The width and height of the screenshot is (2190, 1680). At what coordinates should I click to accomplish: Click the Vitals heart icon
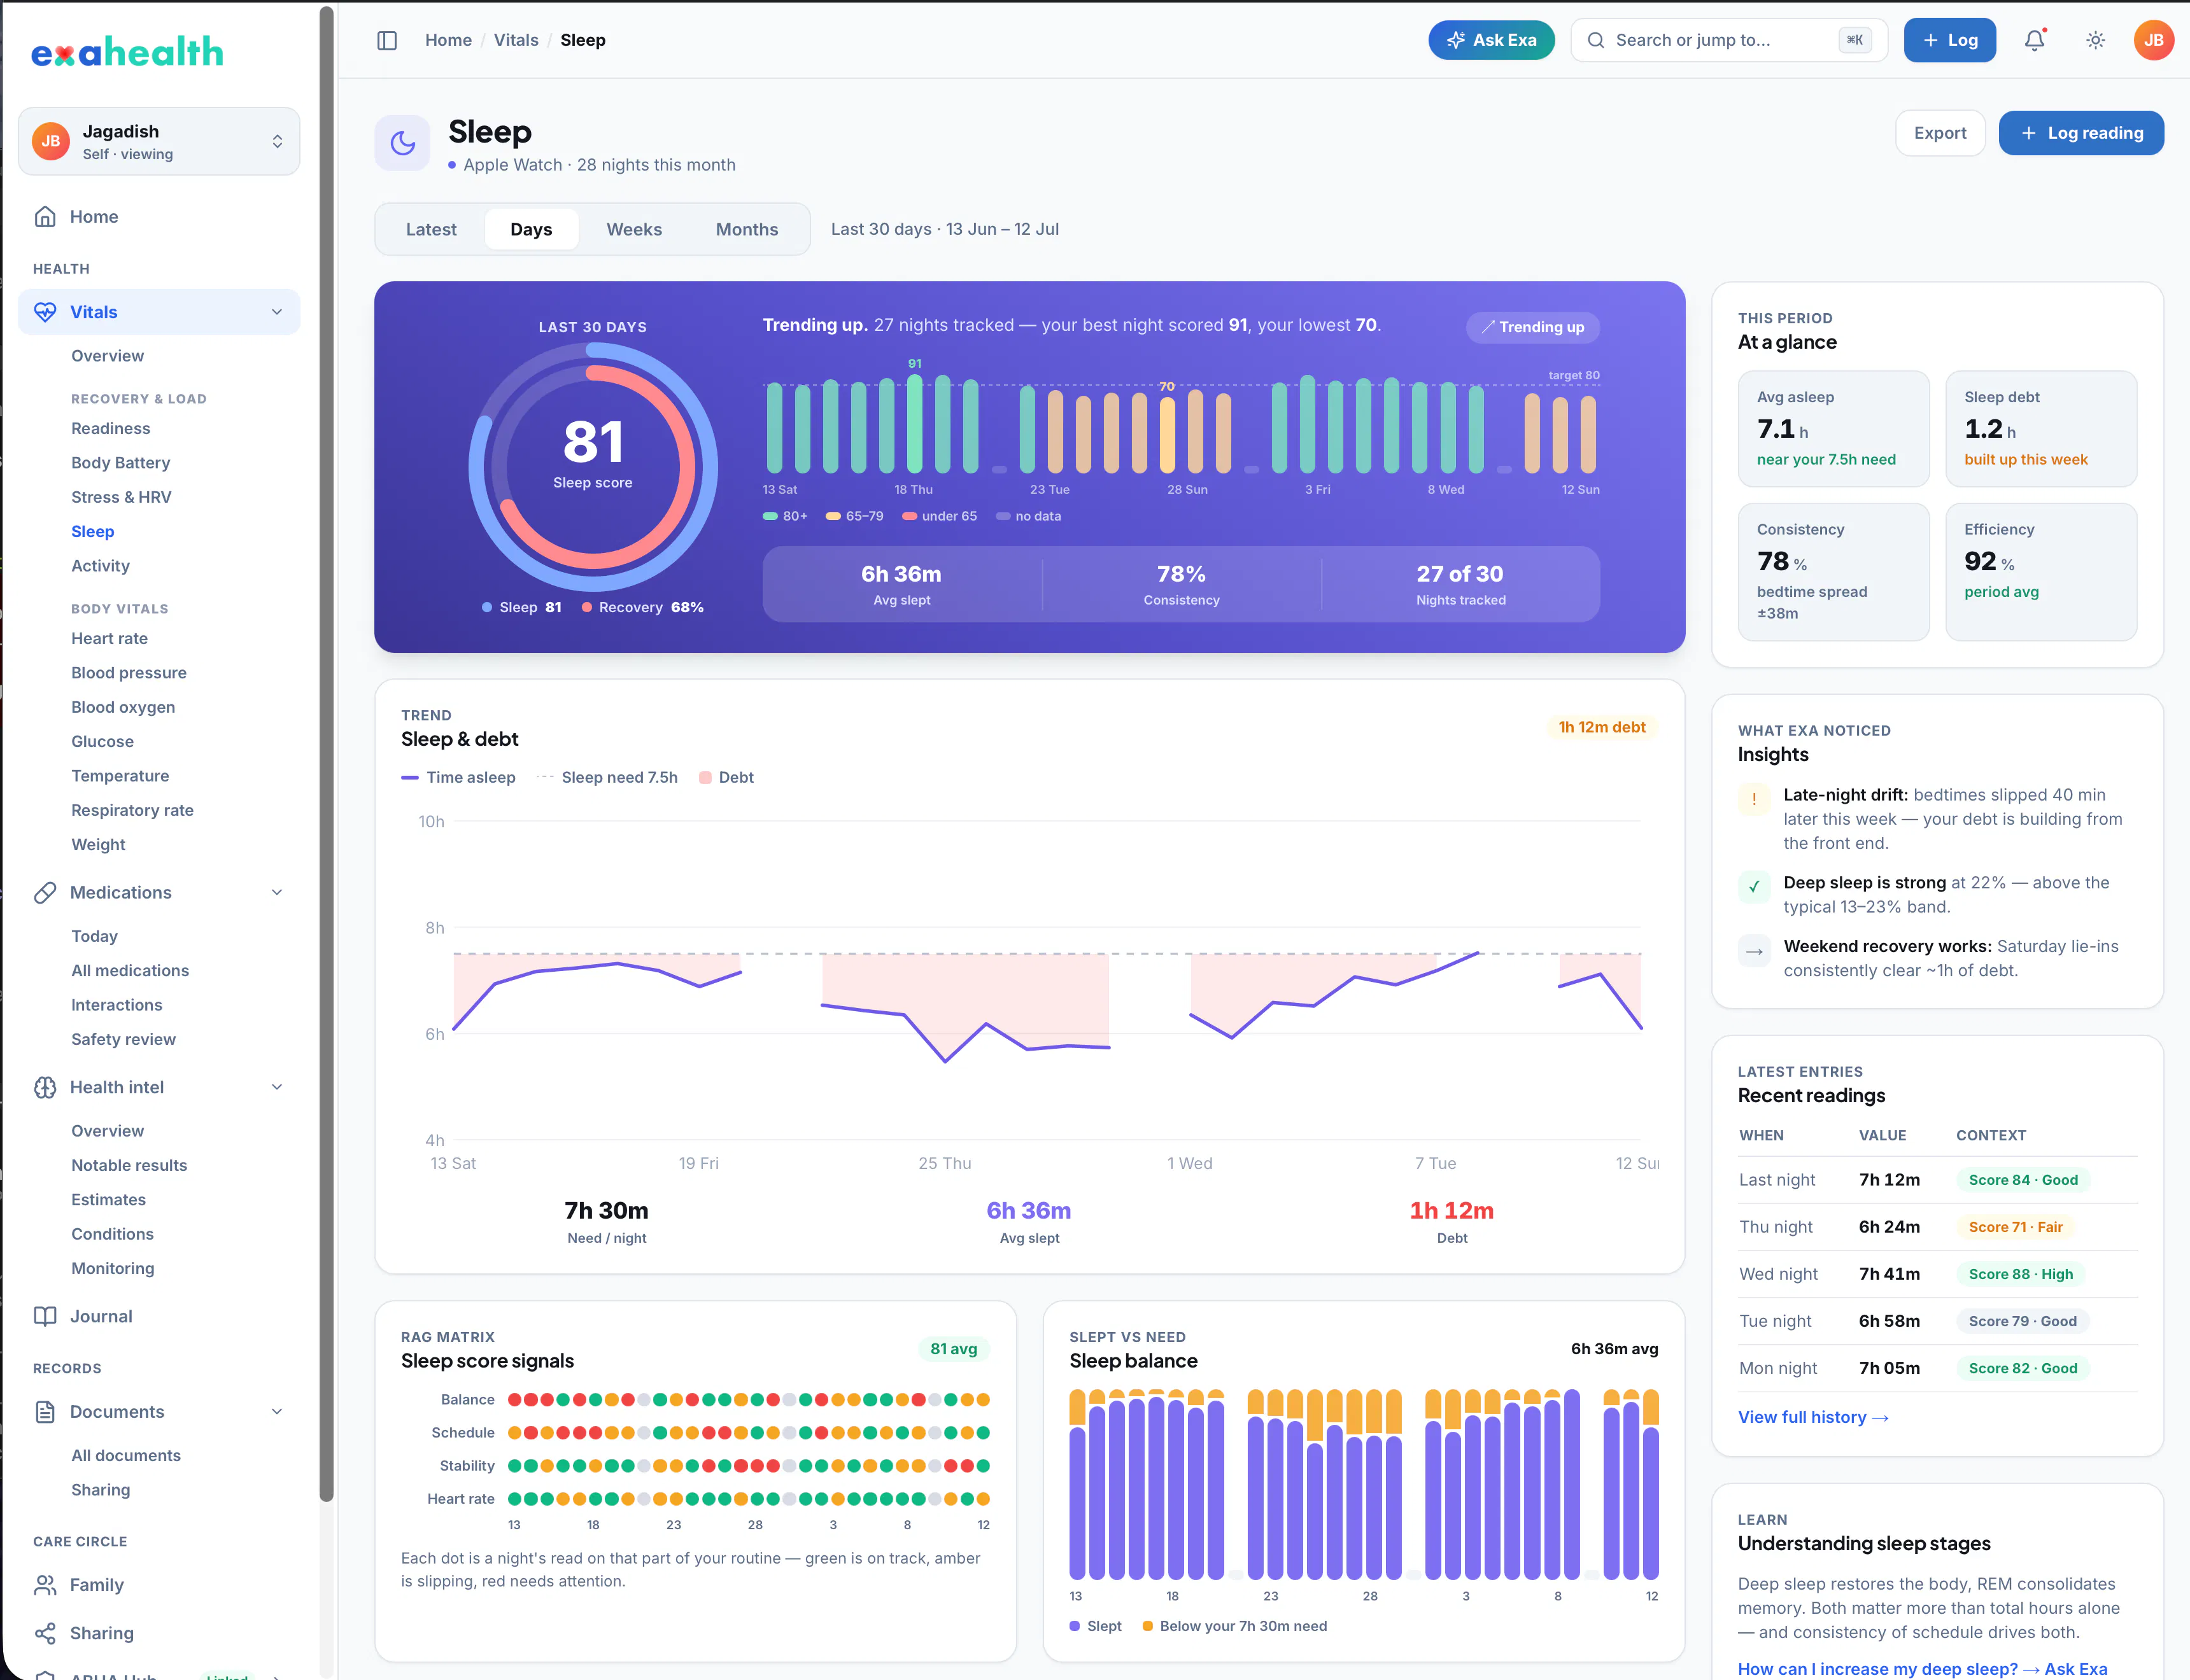pyautogui.click(x=45, y=312)
